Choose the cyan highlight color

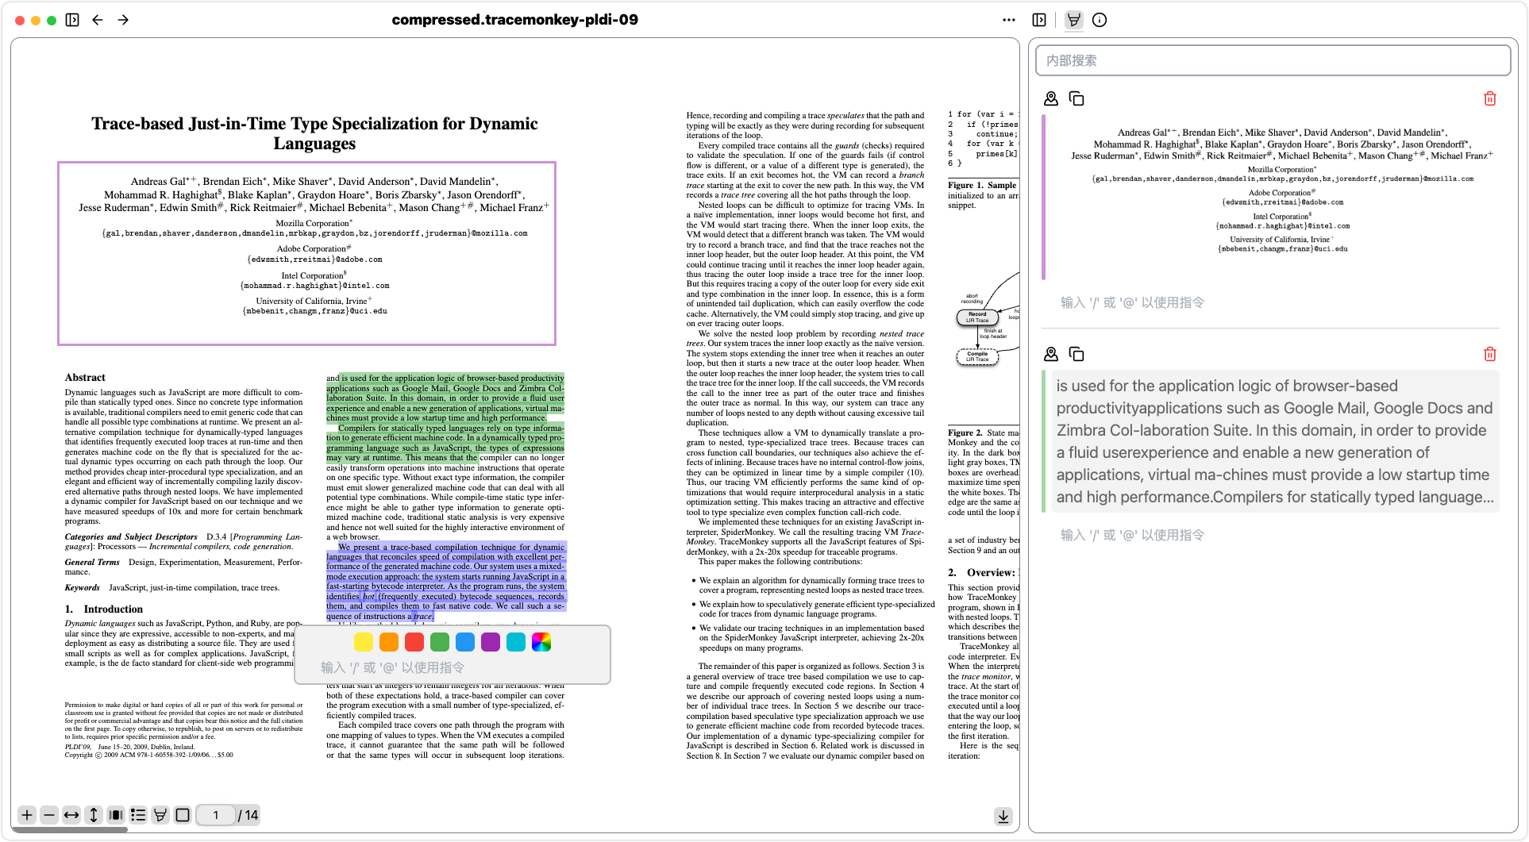click(x=516, y=642)
